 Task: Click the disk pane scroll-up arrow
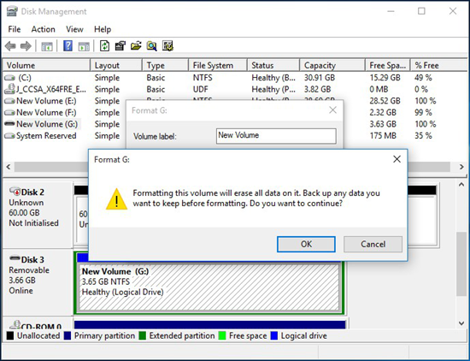[x=461, y=184]
